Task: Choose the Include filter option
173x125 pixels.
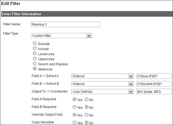Action: (x=35, y=49)
